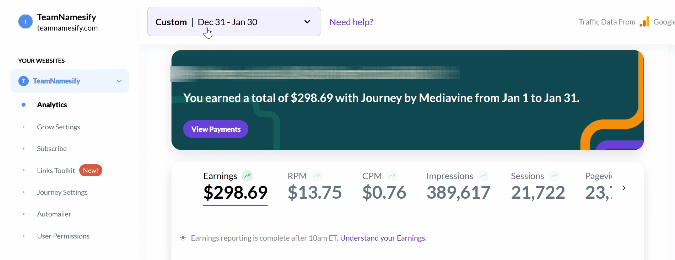
Task: Click the trend arrow icon beside Sessions
Action: pos(554,176)
